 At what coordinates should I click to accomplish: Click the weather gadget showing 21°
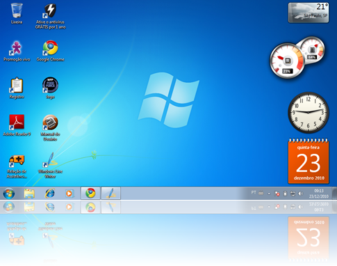[309, 13]
